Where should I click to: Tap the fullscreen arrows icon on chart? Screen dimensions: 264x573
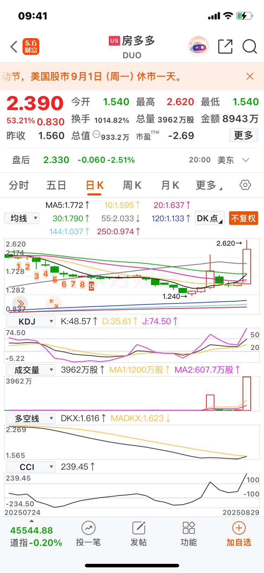tap(54, 303)
